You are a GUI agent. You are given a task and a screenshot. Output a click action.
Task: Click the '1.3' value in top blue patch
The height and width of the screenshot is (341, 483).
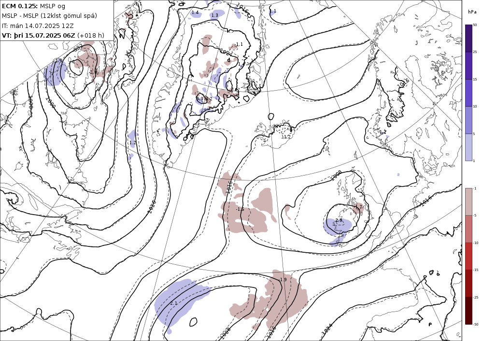tap(215, 15)
